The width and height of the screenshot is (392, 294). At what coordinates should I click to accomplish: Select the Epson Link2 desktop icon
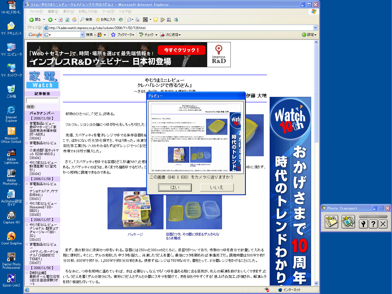click(11, 281)
